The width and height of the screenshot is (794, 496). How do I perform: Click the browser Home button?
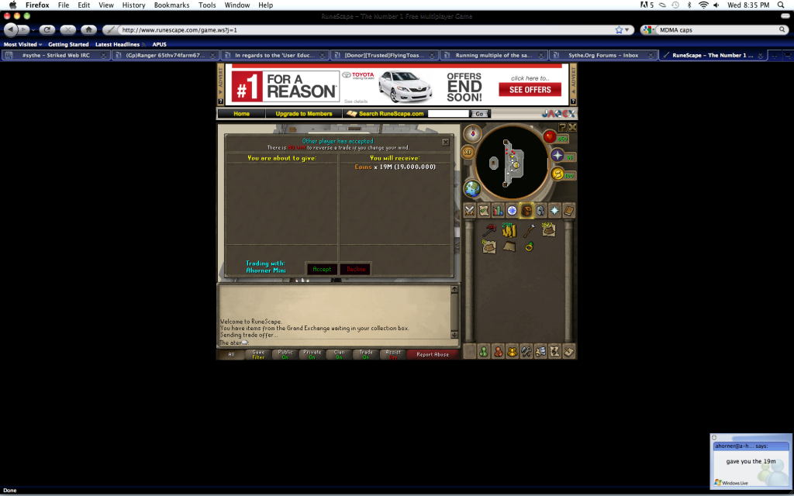(88, 30)
